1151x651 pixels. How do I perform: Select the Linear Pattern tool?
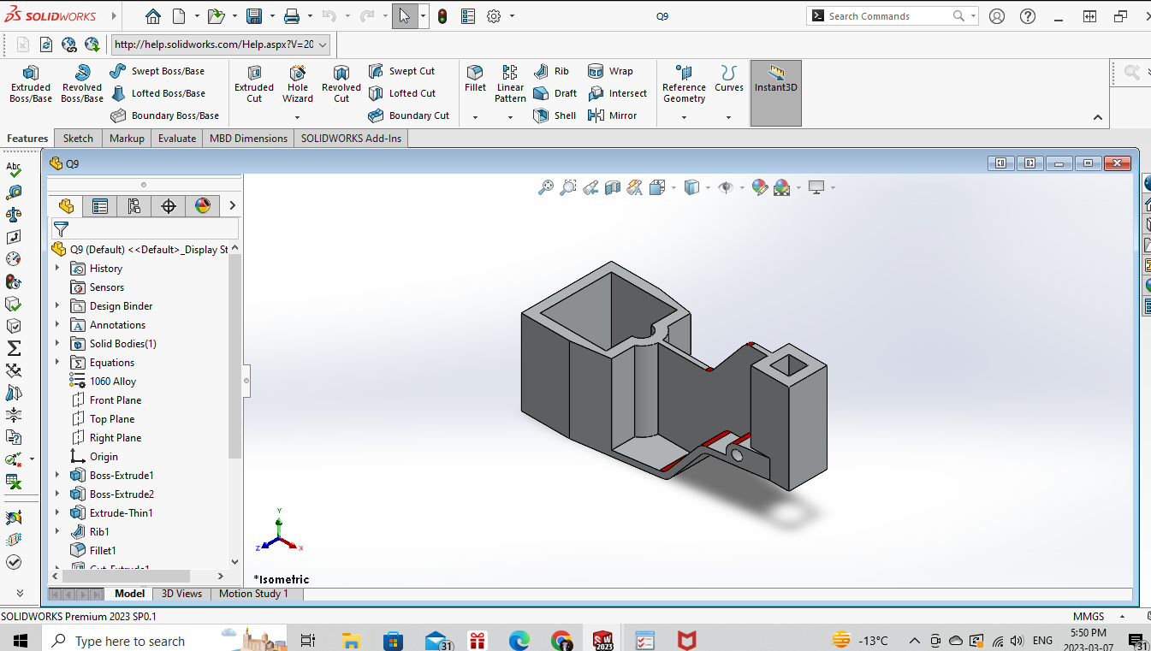pyautogui.click(x=510, y=84)
